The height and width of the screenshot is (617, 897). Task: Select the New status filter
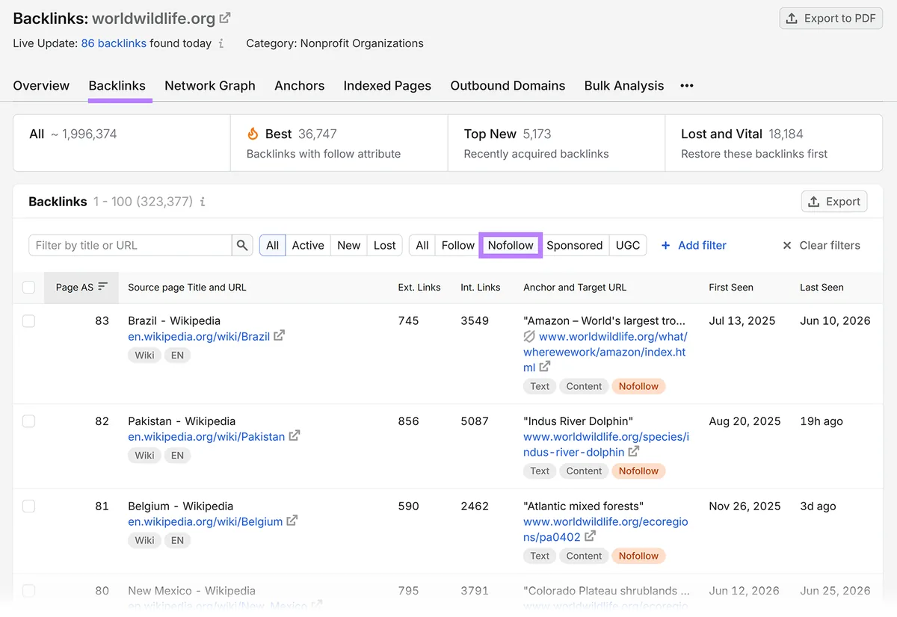pos(348,245)
